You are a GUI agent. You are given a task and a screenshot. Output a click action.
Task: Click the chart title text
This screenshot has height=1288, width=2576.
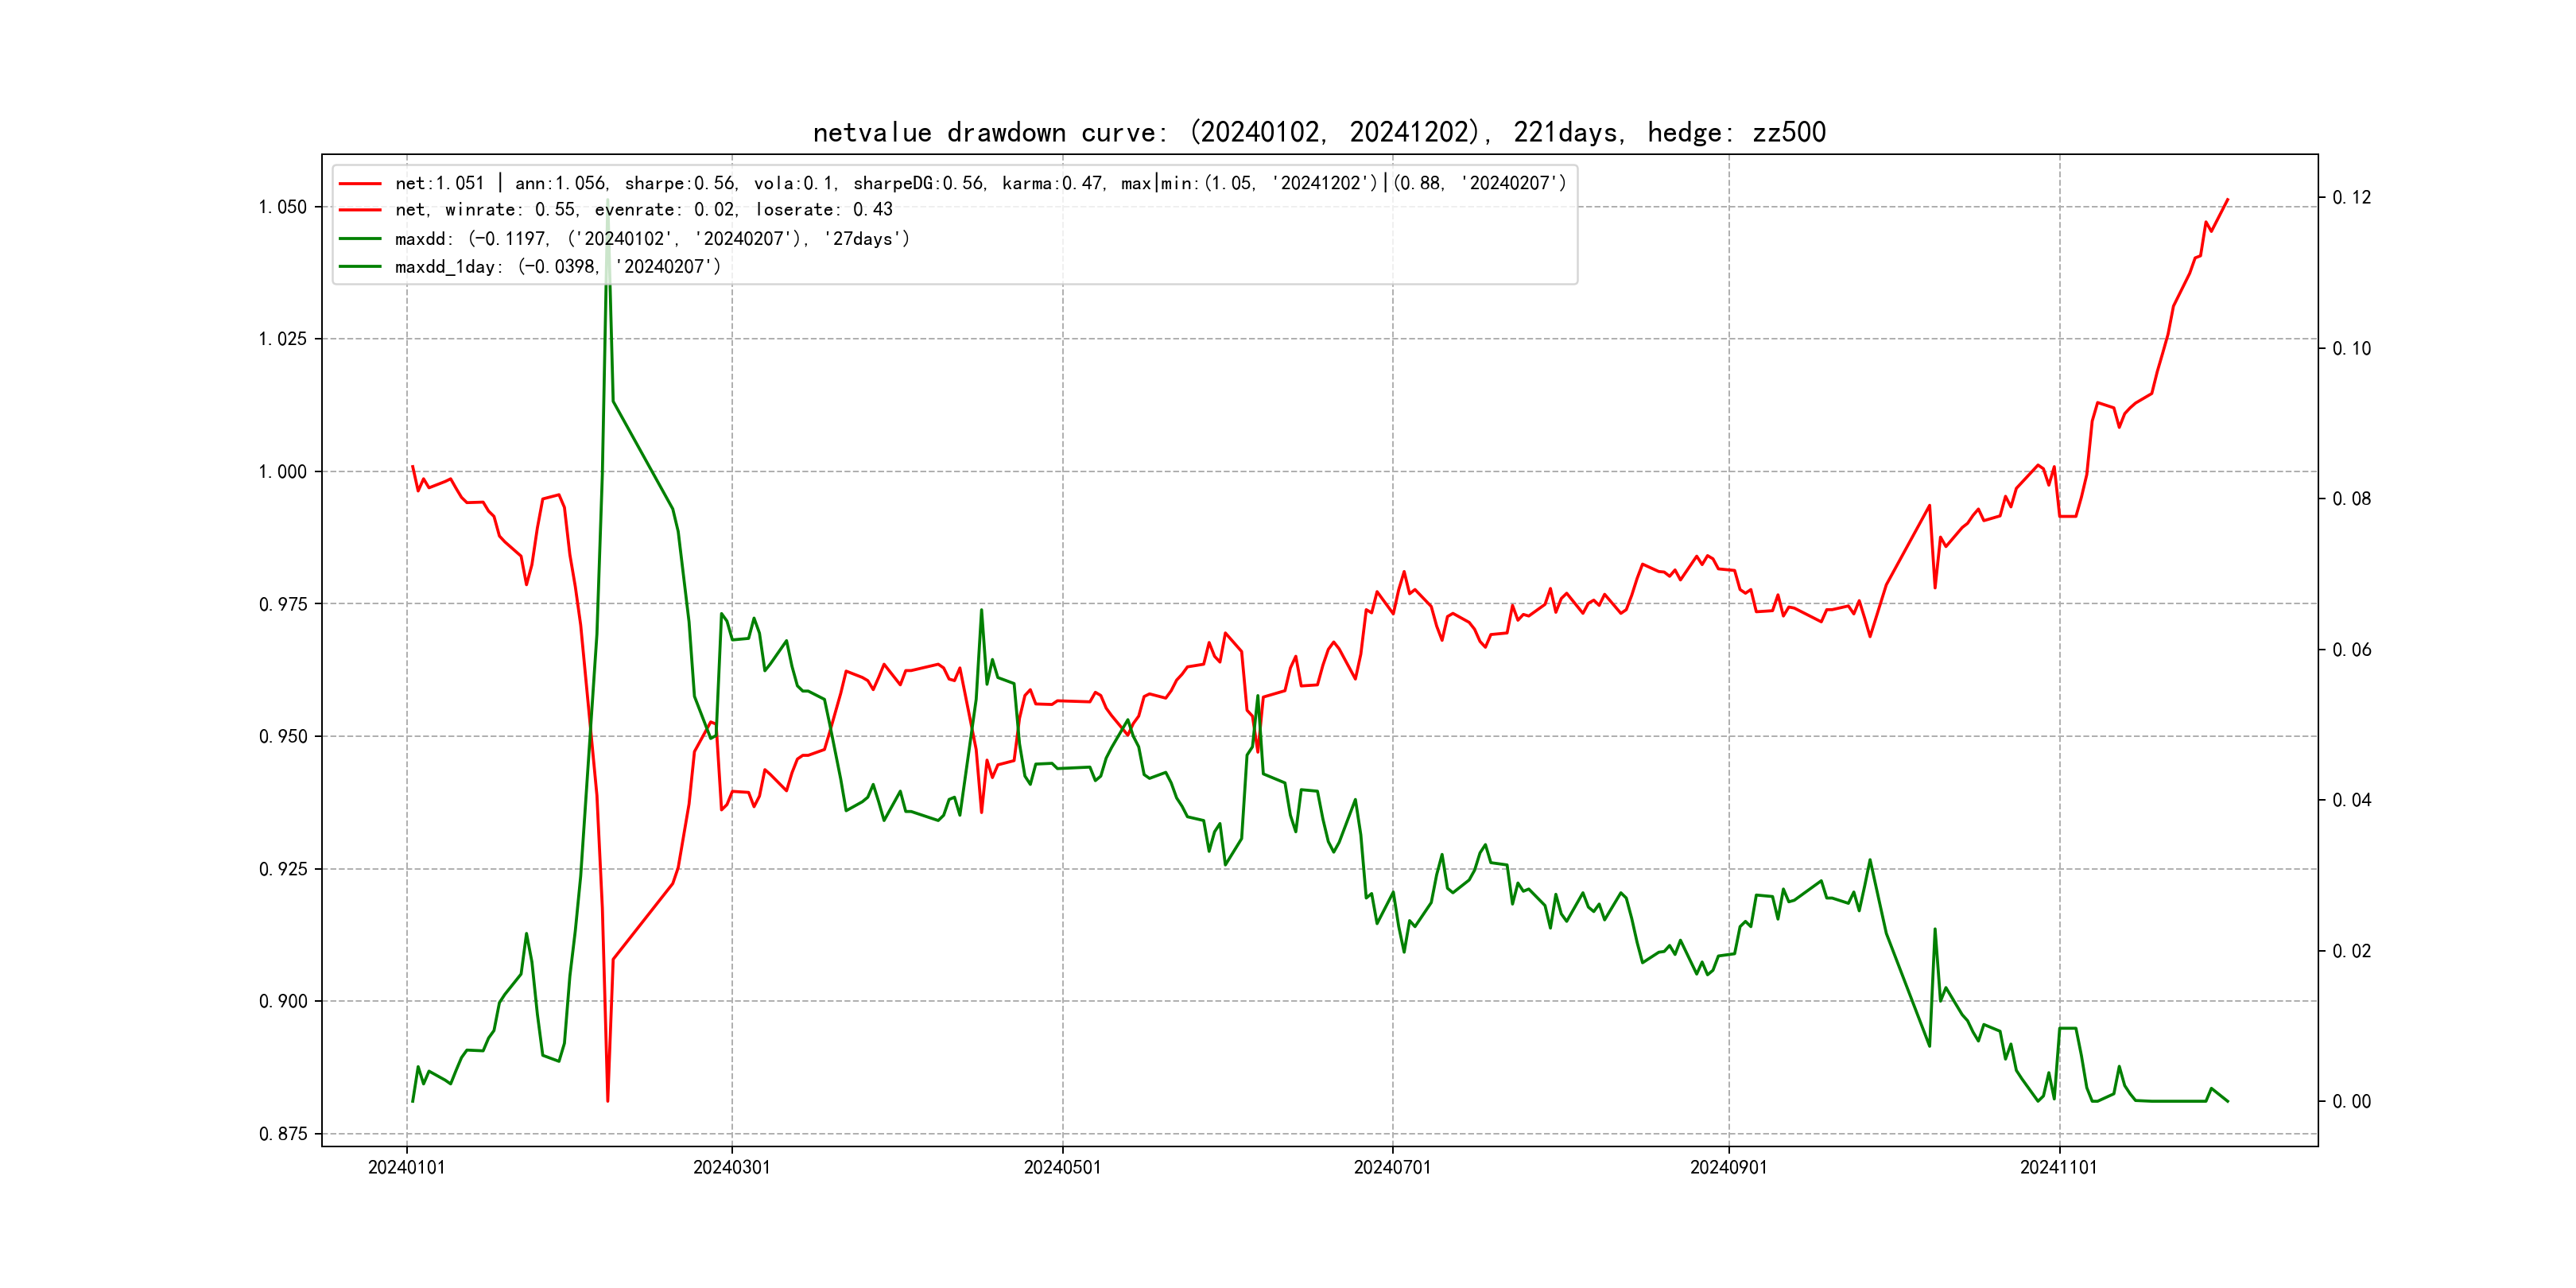[x=1318, y=133]
